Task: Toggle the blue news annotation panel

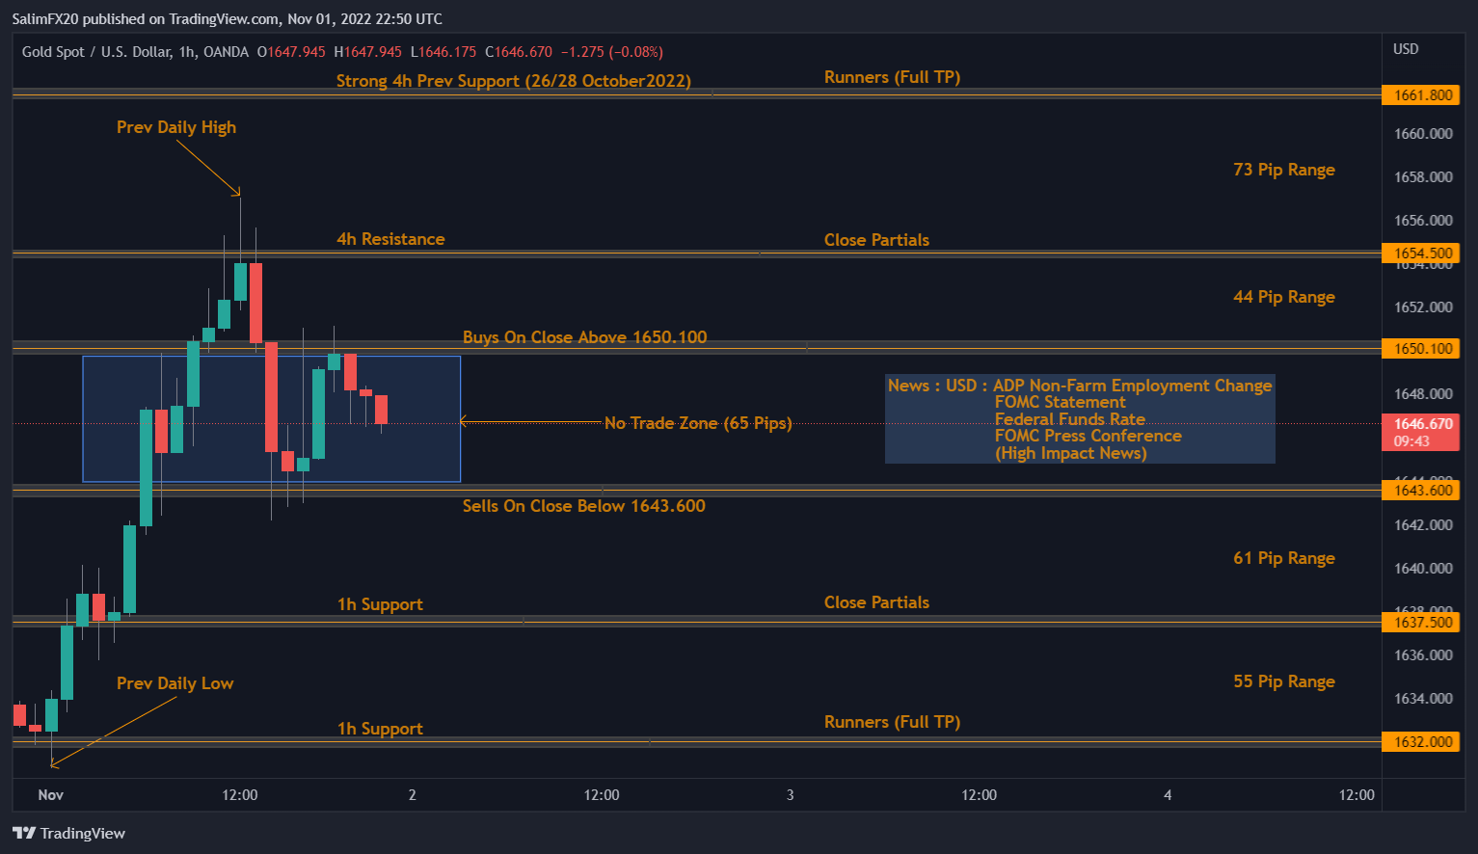Action: 1079,418
